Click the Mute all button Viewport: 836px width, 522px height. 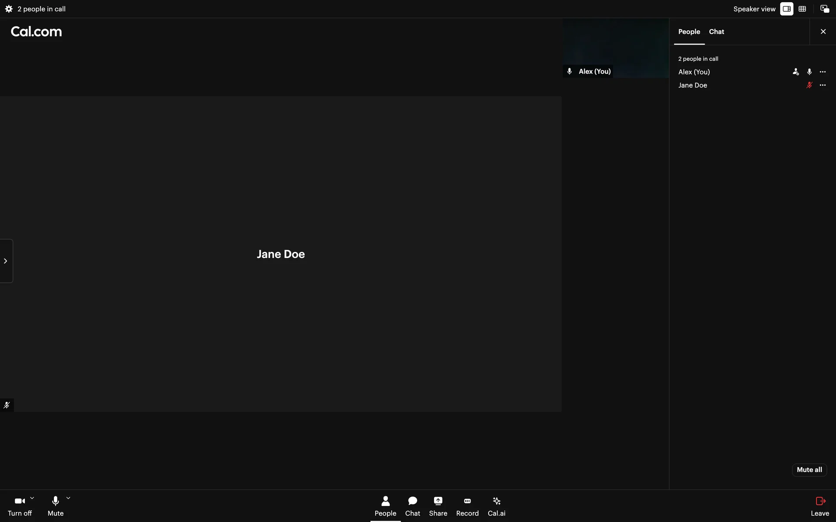[x=809, y=470]
